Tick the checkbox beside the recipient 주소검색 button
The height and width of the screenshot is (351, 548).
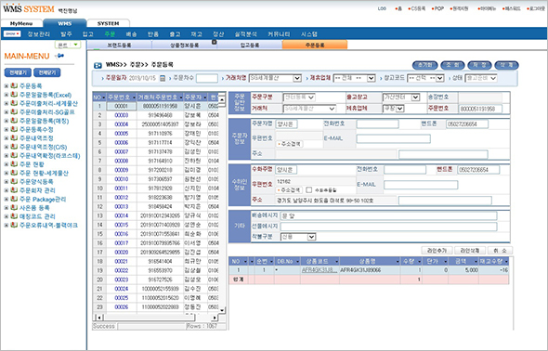(309, 190)
